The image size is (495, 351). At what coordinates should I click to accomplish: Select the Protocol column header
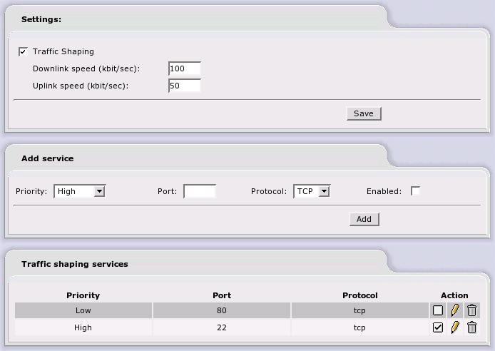[360, 295]
